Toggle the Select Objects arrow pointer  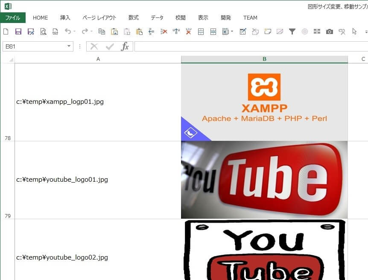354,31
